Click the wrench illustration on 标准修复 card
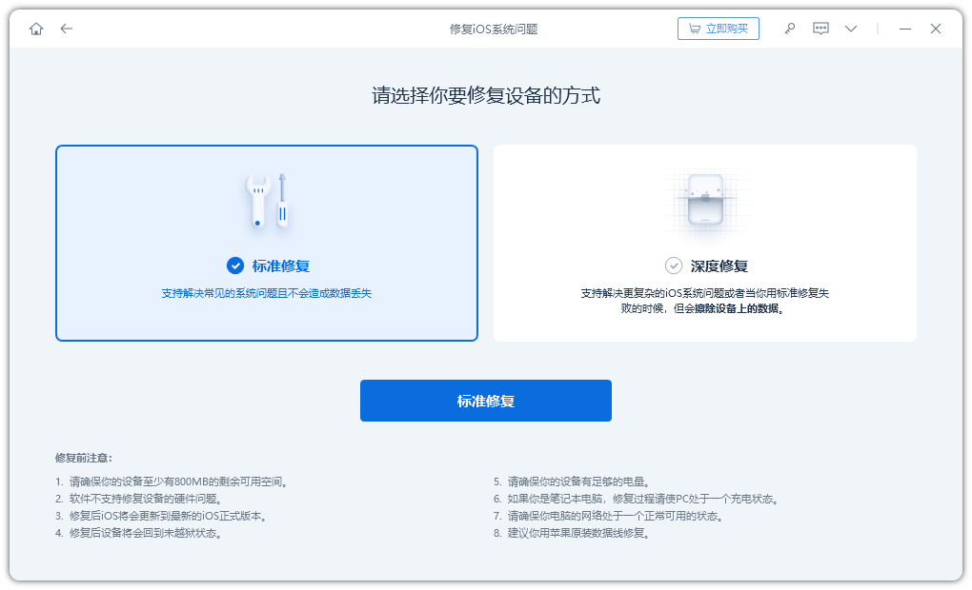The height and width of the screenshot is (590, 972). point(266,198)
